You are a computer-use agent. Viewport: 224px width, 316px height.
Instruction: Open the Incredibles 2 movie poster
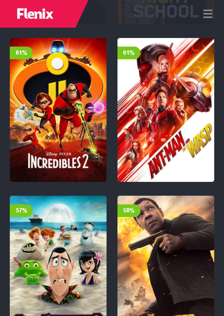coord(58,110)
